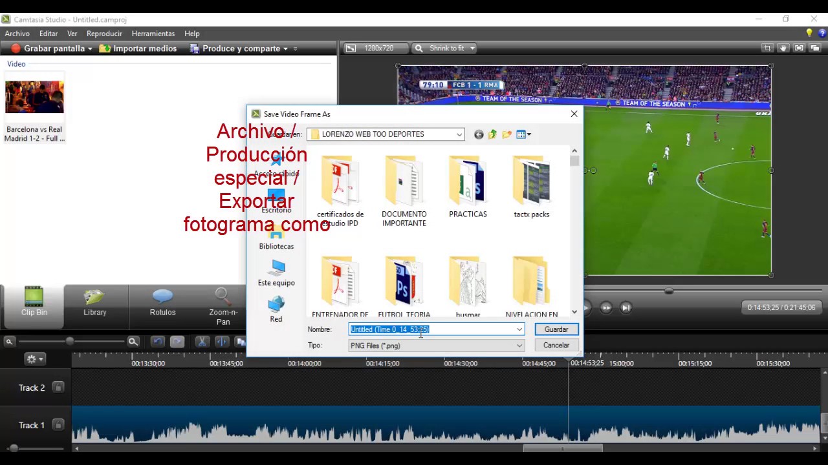Select Barcelona vs Real Madrid clip thumbnail

tap(34, 97)
